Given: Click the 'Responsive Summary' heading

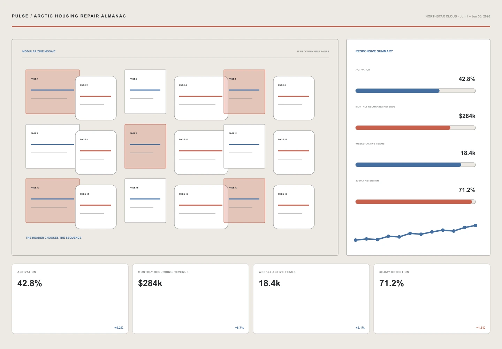Looking at the screenshot, I should [374, 51].
